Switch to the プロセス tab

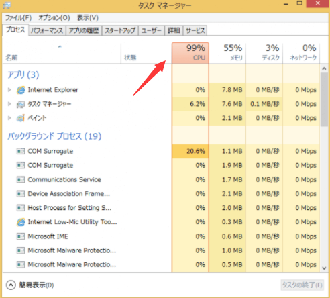point(15,30)
